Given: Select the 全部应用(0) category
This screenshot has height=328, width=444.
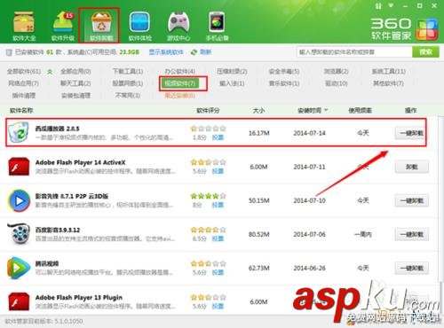Looking at the screenshot, I should pos(75,72).
